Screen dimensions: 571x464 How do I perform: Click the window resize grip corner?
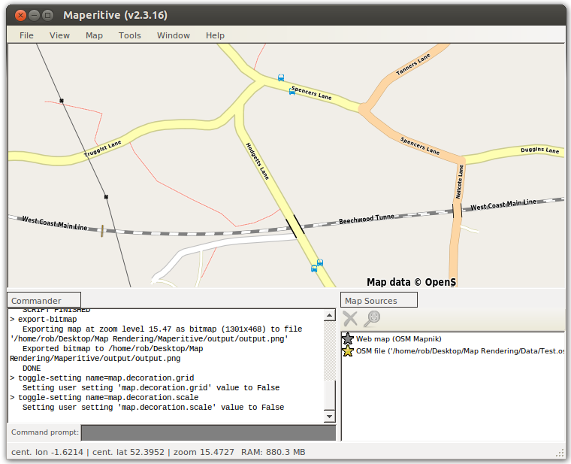click(x=560, y=453)
